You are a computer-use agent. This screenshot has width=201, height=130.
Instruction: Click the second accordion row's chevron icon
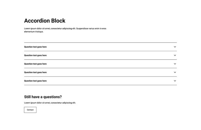pyautogui.click(x=175, y=55)
